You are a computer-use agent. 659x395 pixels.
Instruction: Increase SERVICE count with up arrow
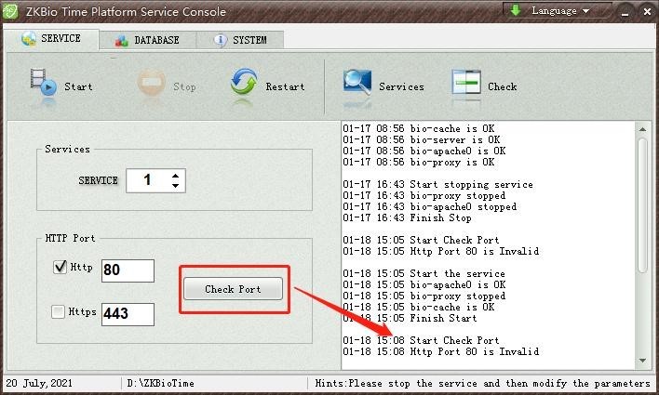[175, 174]
